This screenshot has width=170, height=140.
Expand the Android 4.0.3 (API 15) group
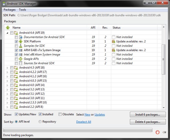[x=7, y=81]
